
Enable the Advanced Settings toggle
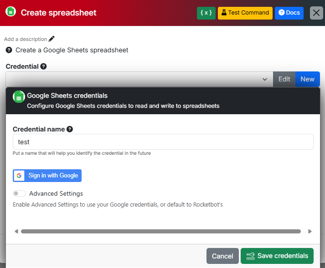tap(19, 194)
